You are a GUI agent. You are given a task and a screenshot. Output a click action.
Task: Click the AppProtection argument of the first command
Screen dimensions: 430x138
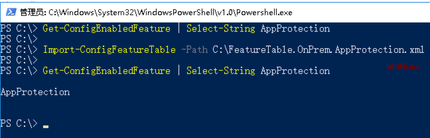tap(295, 29)
